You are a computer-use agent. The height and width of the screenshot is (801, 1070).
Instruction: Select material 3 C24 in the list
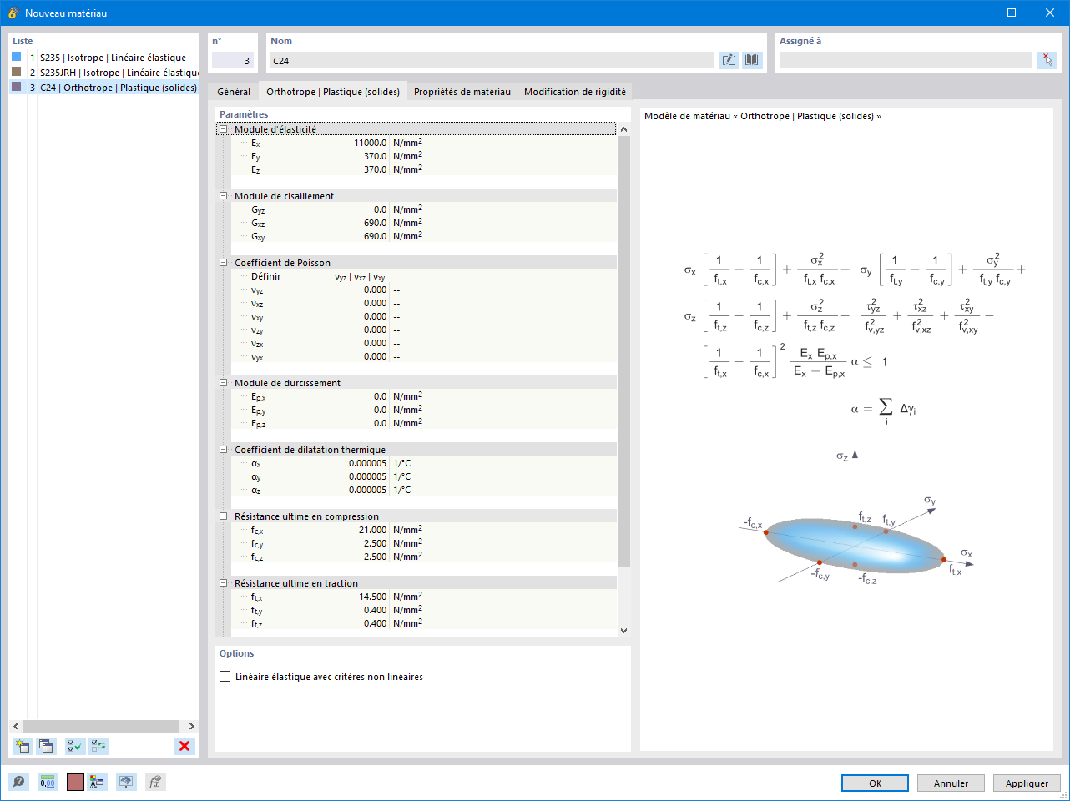tap(104, 88)
